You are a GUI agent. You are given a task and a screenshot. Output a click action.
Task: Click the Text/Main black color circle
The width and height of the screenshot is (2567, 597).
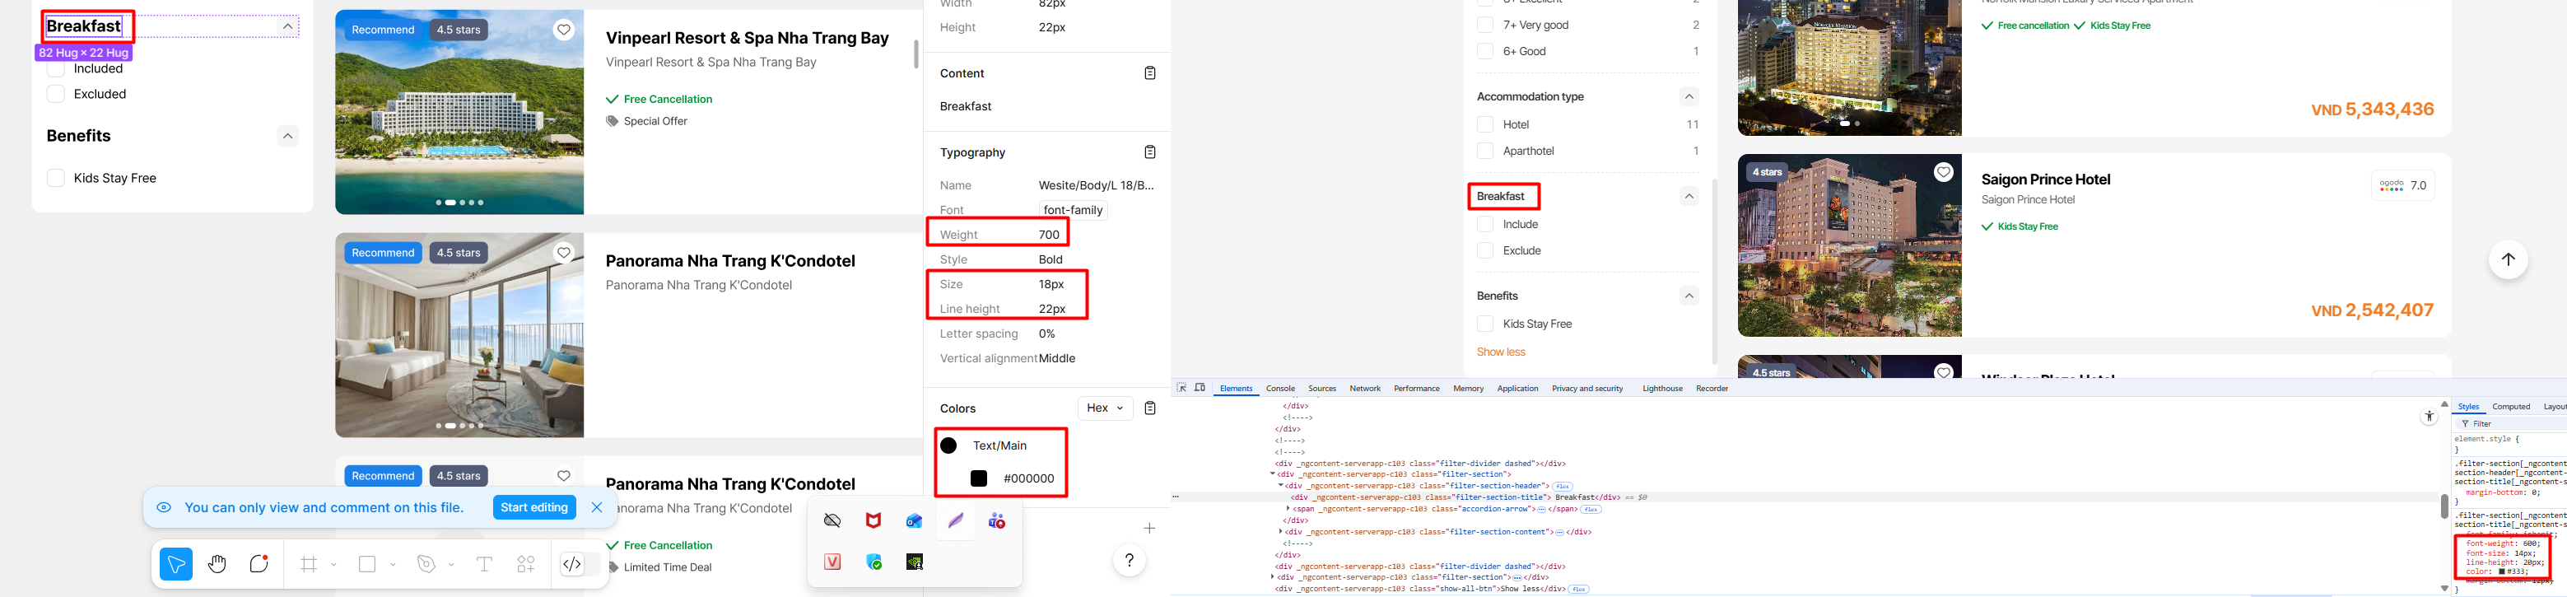[x=948, y=445]
